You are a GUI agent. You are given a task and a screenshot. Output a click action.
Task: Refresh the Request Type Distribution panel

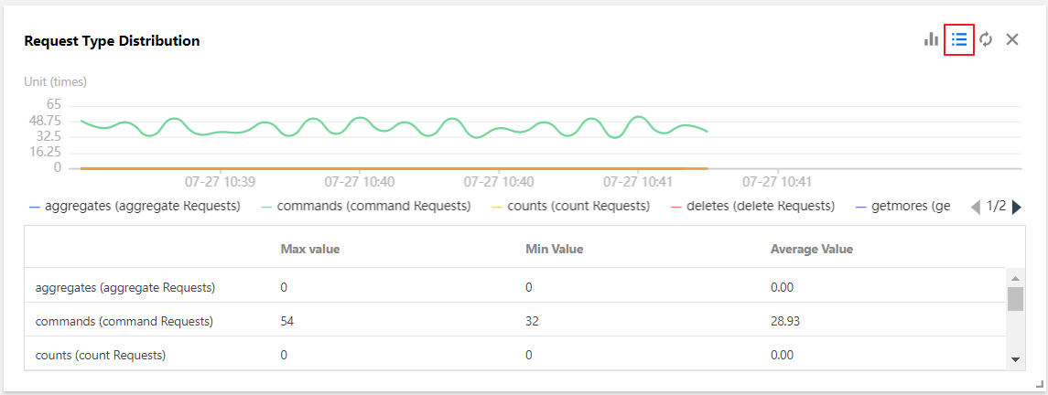click(986, 39)
